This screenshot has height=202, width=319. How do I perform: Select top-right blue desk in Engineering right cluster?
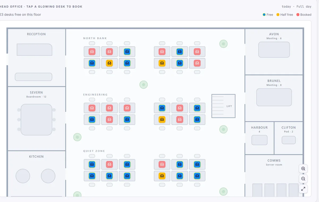[x=197, y=108]
